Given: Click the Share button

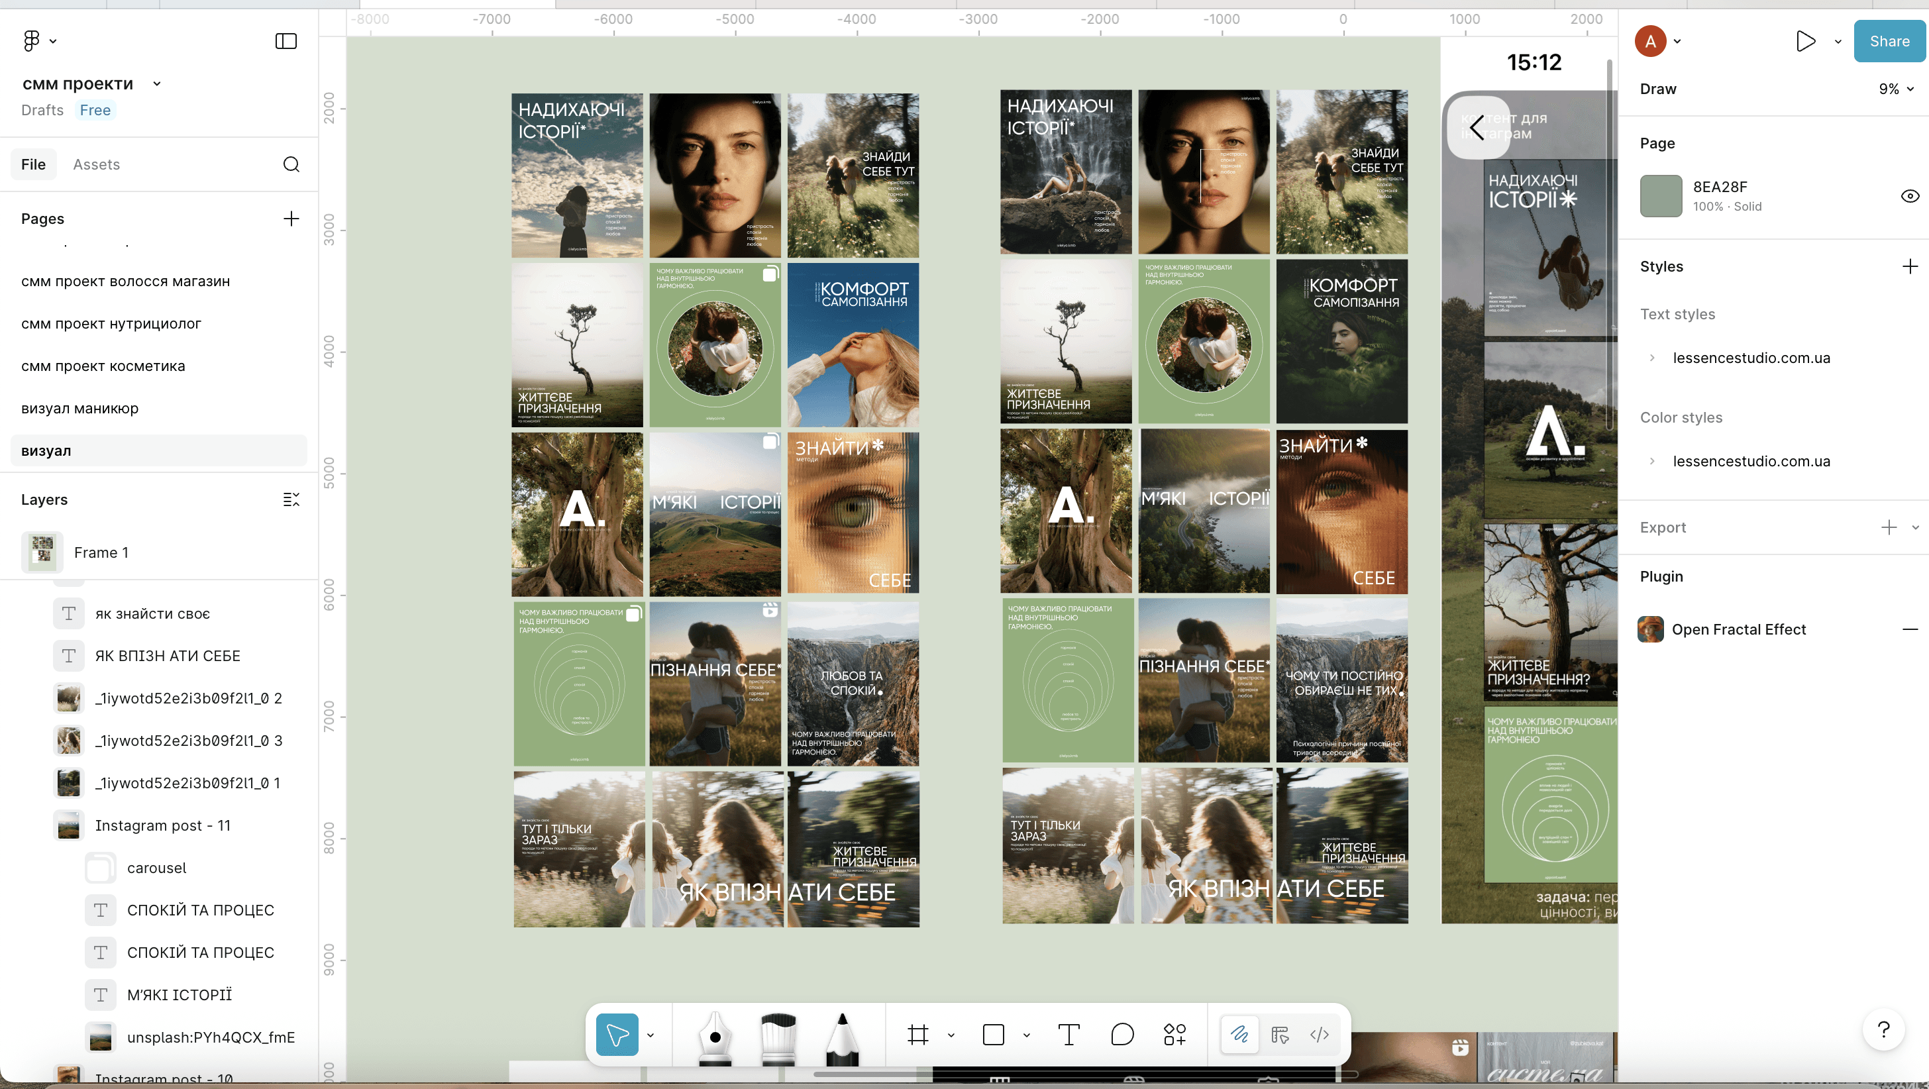Looking at the screenshot, I should (1889, 41).
